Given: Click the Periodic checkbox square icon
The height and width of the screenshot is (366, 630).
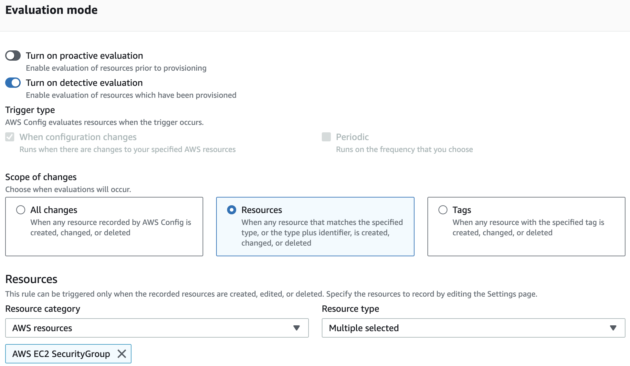Looking at the screenshot, I should tap(325, 137).
